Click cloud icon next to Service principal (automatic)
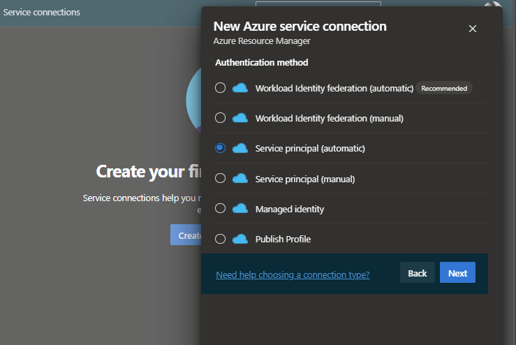This screenshot has height=345, width=516. tap(240, 148)
